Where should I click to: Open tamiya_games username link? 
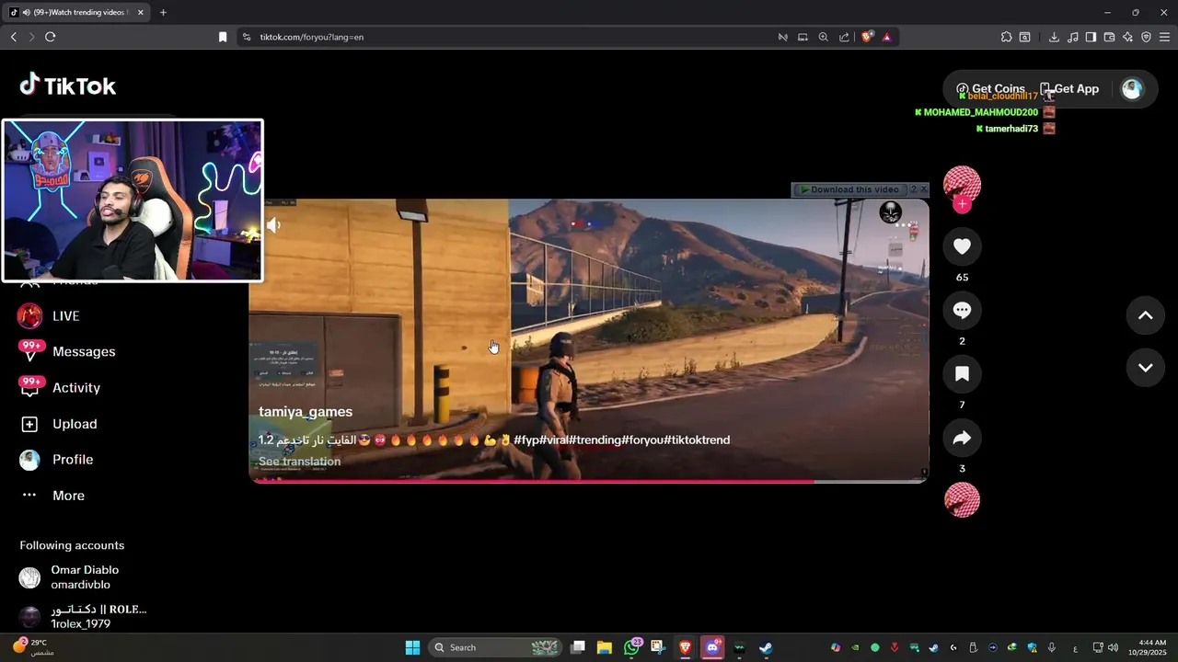coord(306,412)
